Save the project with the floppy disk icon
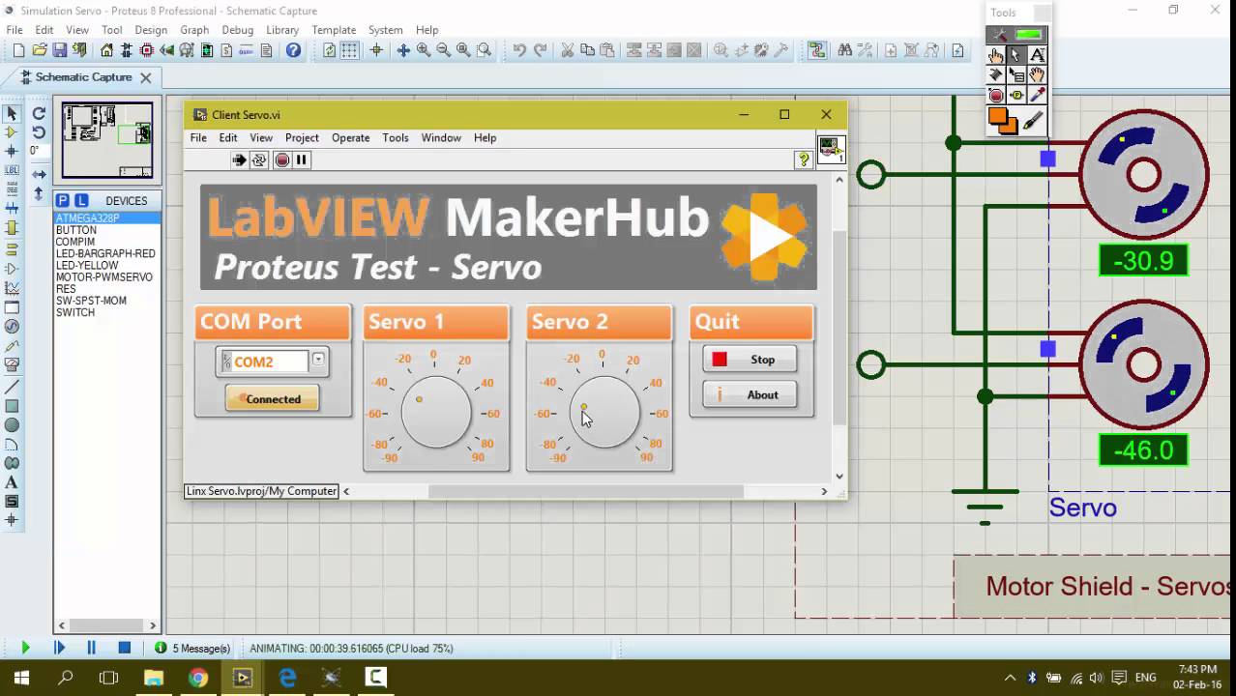Viewport: 1236px width, 696px height. 59,50
